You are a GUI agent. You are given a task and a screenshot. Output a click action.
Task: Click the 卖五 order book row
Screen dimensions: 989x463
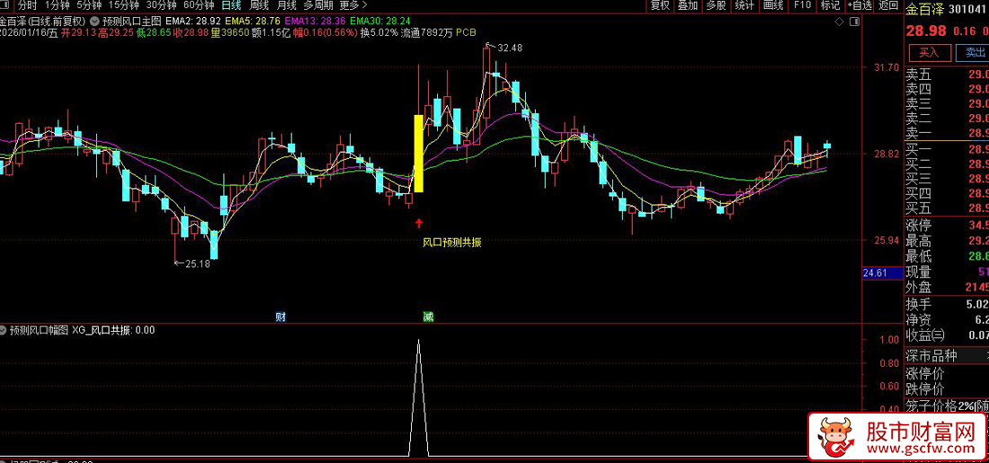946,75
